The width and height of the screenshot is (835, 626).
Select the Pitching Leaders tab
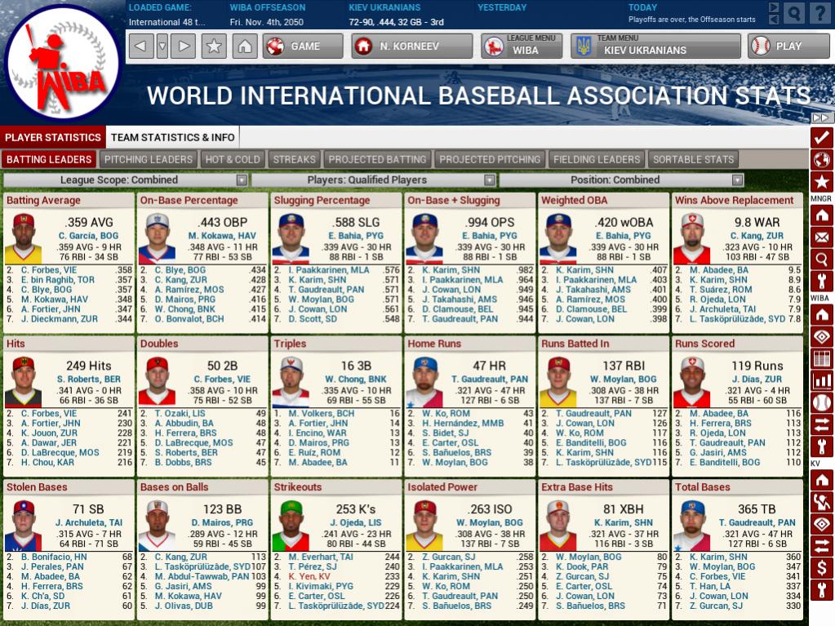click(149, 160)
